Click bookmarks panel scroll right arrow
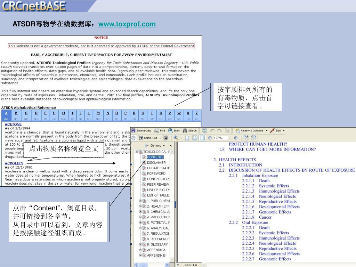The image size is (356, 267). click(167, 265)
